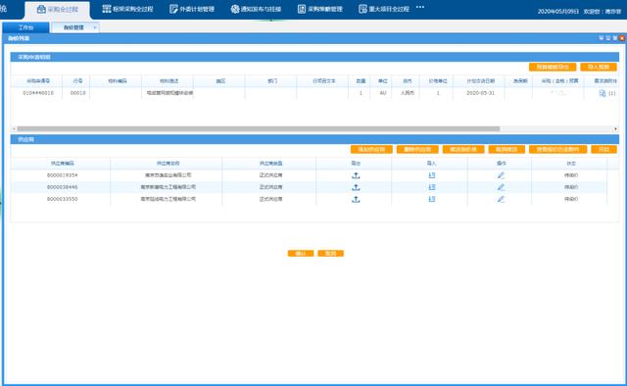Click the horizontal scrollbar of request table
The height and width of the screenshot is (386, 627).
coord(259,128)
